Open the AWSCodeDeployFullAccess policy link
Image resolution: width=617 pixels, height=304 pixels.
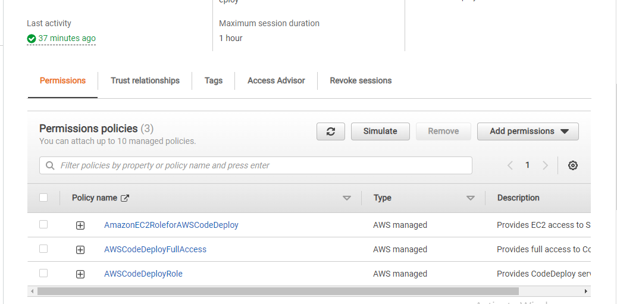pyautogui.click(x=155, y=249)
